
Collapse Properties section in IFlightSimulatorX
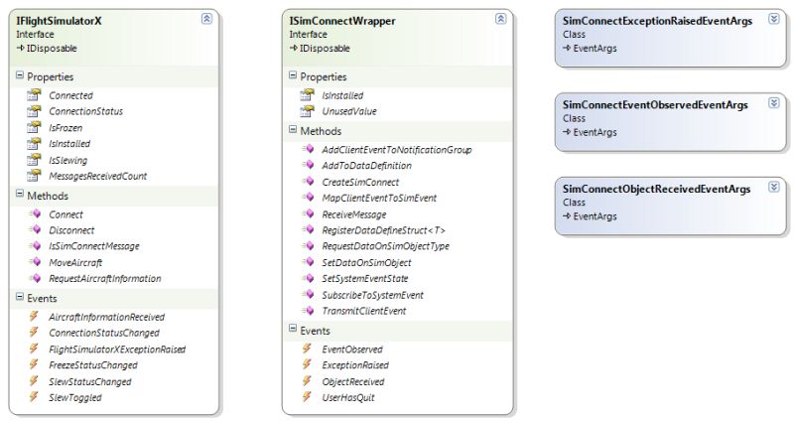20,75
